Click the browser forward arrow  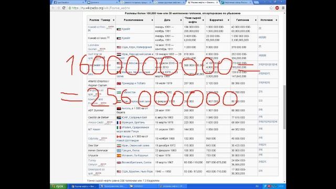(58, 8)
